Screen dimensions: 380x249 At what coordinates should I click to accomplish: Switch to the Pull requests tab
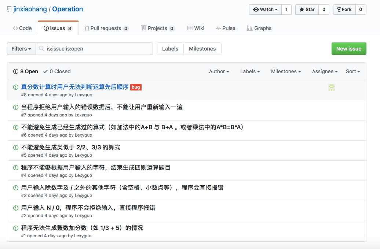(106, 28)
